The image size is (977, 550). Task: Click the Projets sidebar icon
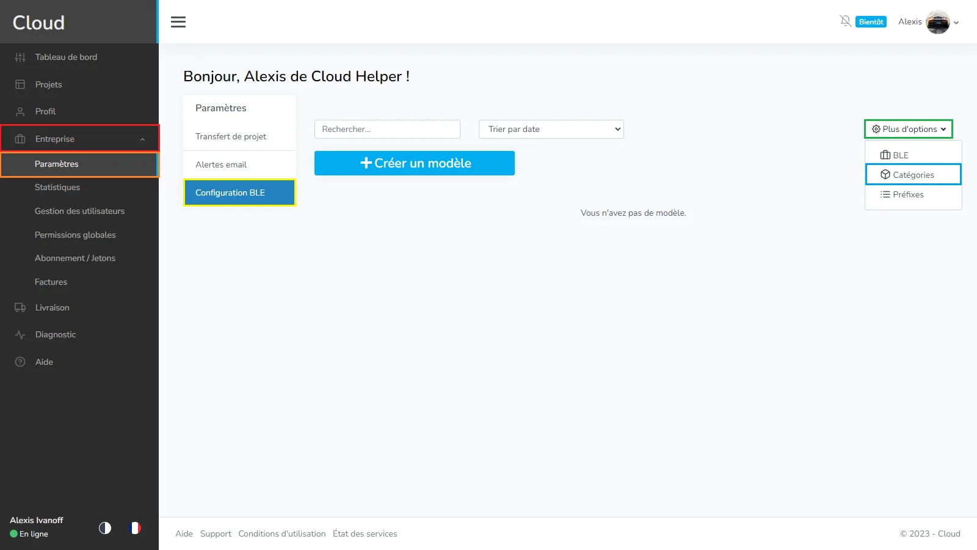pyautogui.click(x=20, y=84)
